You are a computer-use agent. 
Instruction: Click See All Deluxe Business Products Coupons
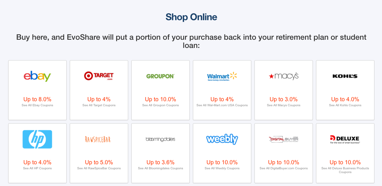tap(345, 170)
